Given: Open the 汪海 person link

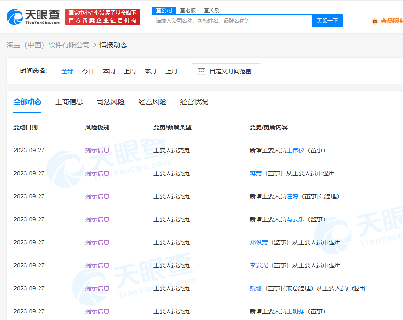Looking at the screenshot, I should pos(292,196).
